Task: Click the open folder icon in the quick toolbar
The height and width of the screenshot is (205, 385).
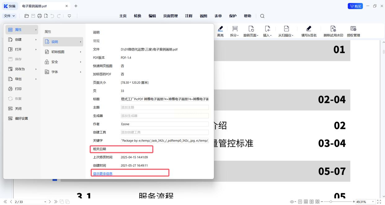Action: click(x=27, y=16)
